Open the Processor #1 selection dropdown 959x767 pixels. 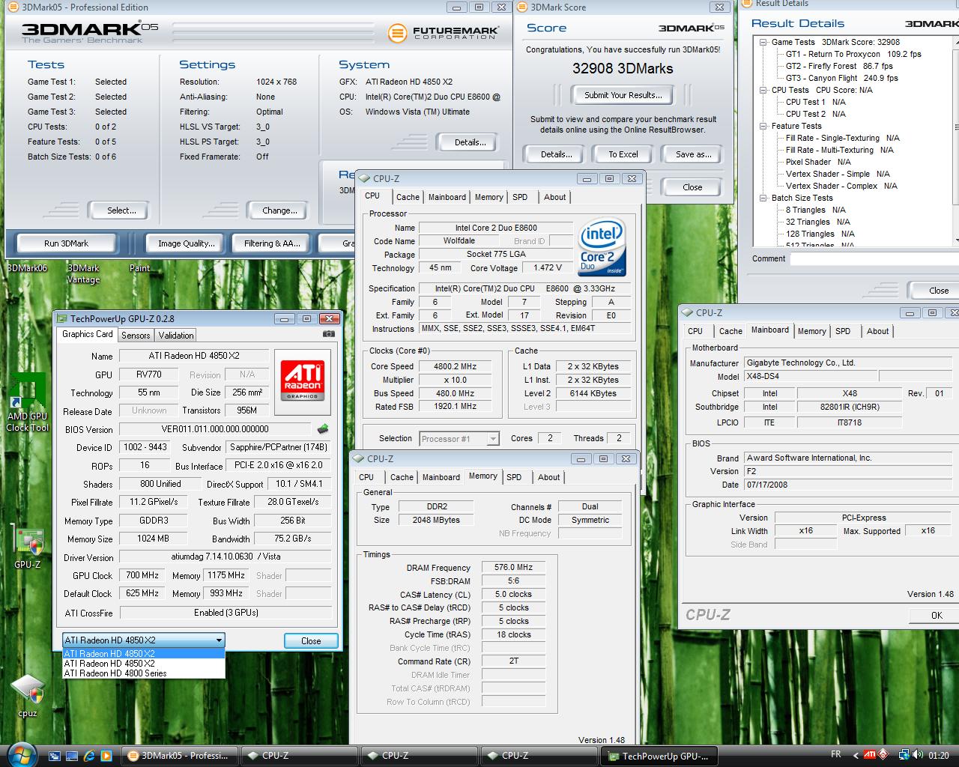[x=459, y=439]
